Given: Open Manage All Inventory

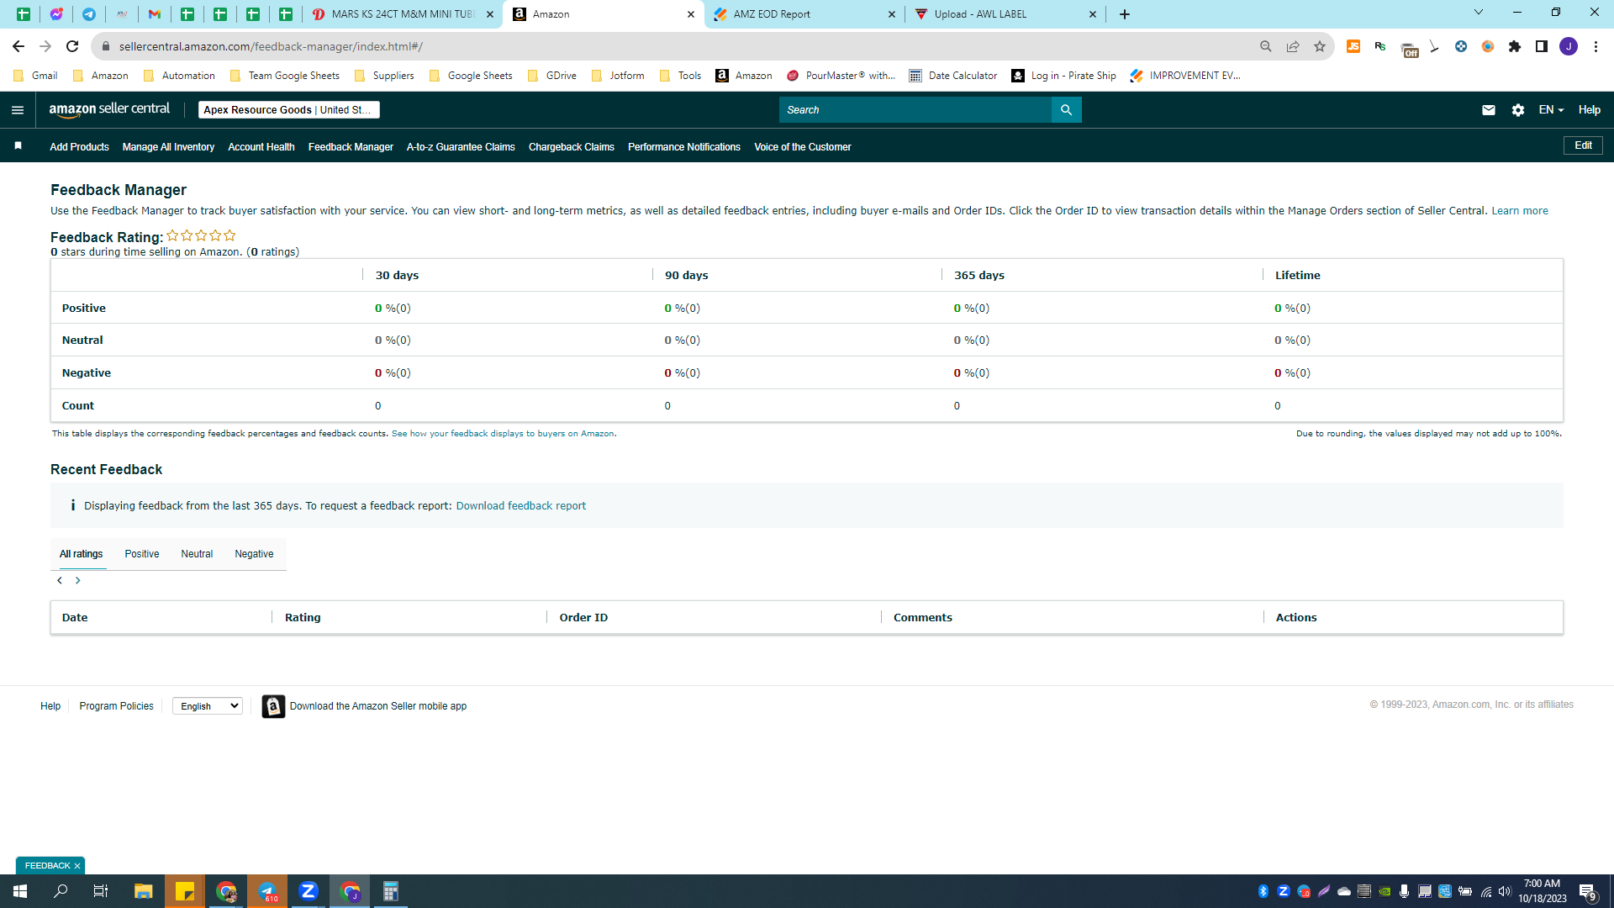Looking at the screenshot, I should pos(168,147).
